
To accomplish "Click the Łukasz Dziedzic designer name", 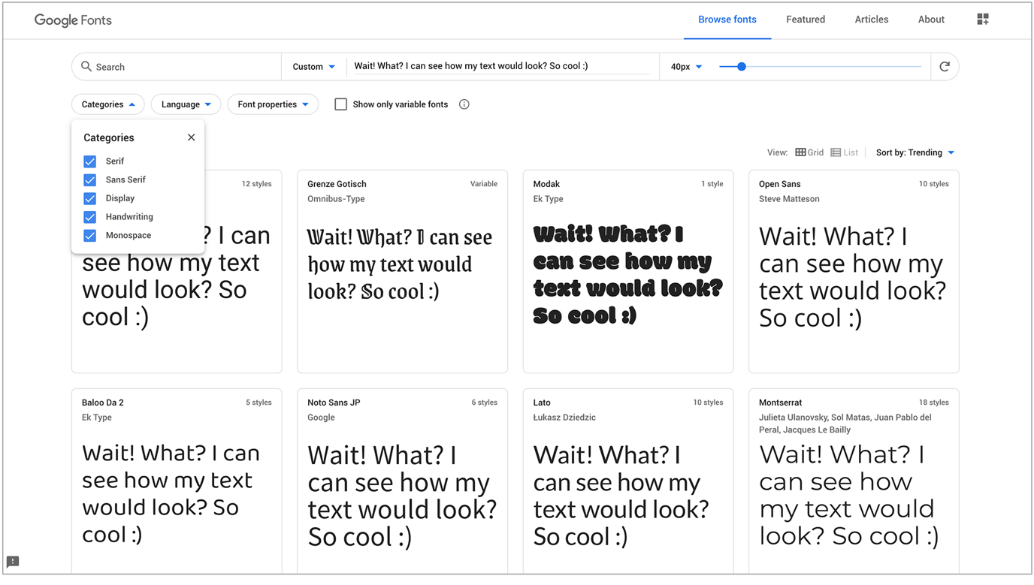I will (564, 418).
